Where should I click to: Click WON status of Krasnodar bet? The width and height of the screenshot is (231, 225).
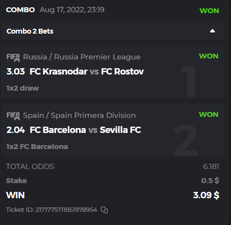tap(209, 56)
